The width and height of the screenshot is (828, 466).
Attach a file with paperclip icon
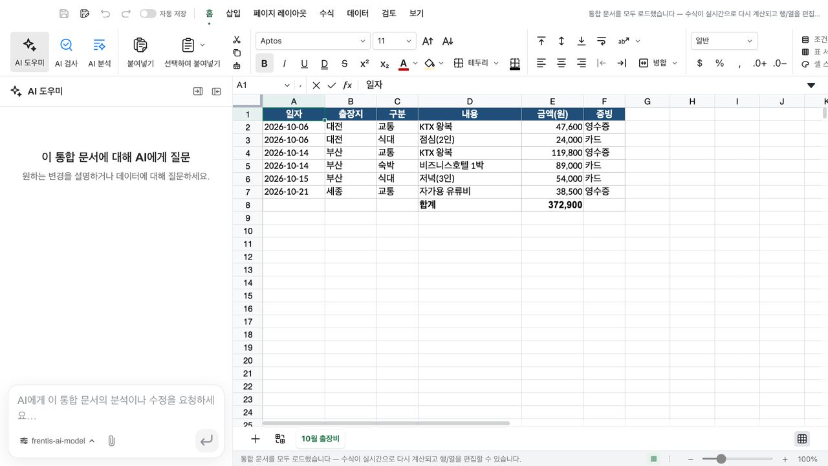click(111, 441)
